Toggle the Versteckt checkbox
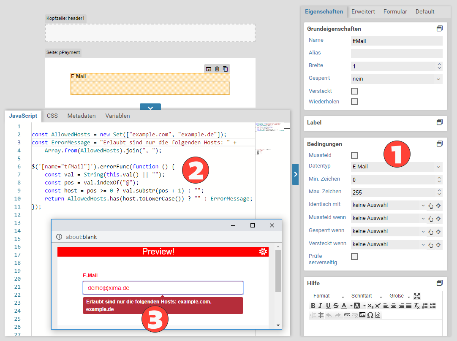The image size is (457, 341). click(x=354, y=91)
